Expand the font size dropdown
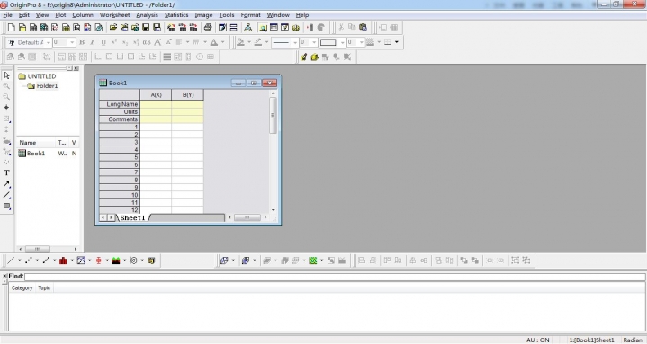Screen dimensions: 647x344 coord(72,42)
